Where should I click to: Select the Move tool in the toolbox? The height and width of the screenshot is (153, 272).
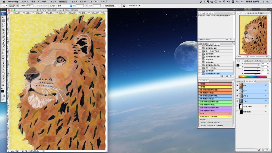[x=3, y=17]
